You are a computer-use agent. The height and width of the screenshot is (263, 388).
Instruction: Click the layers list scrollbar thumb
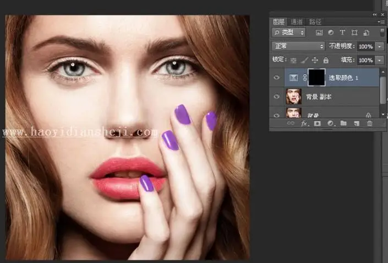(x=383, y=90)
